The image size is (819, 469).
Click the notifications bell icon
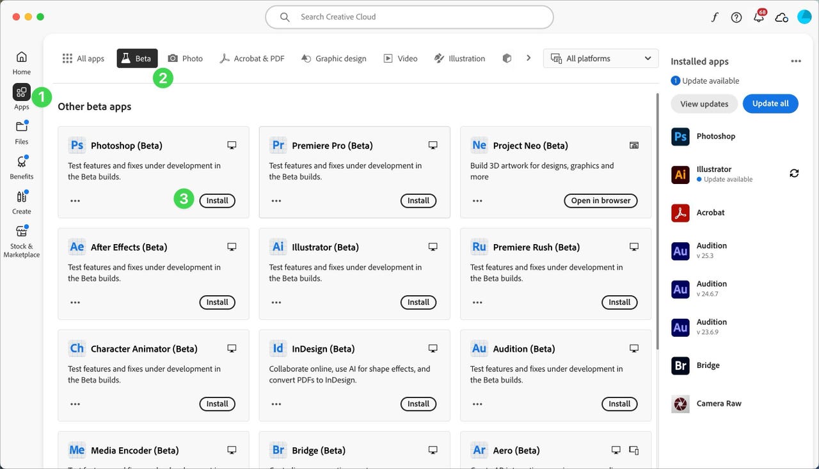759,17
